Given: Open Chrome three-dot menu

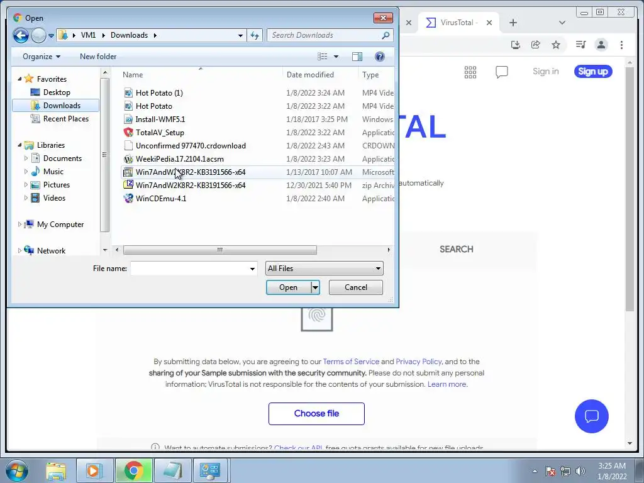Looking at the screenshot, I should [x=621, y=45].
